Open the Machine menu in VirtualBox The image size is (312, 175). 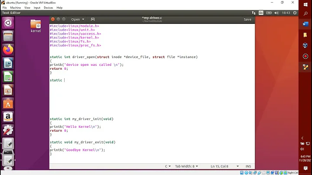click(16, 7)
